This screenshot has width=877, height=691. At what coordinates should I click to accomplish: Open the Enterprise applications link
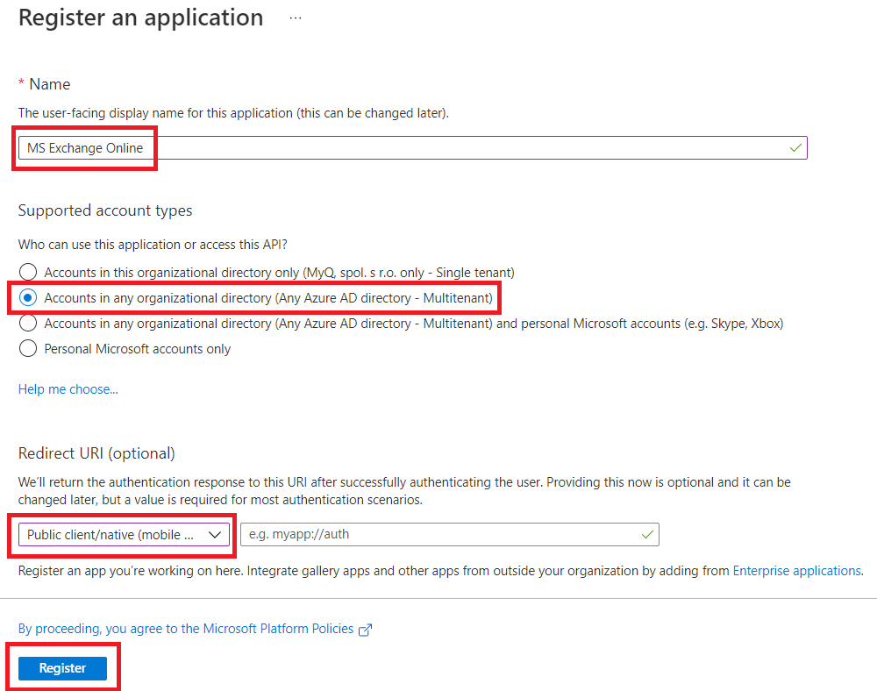(x=796, y=570)
